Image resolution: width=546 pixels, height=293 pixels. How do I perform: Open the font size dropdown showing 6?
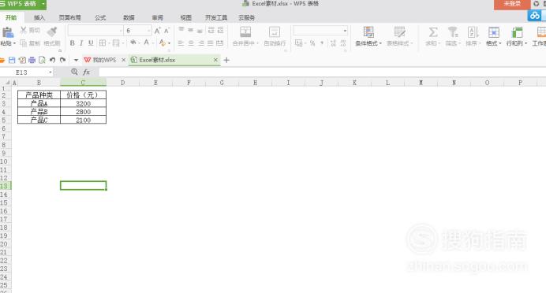[148, 31]
